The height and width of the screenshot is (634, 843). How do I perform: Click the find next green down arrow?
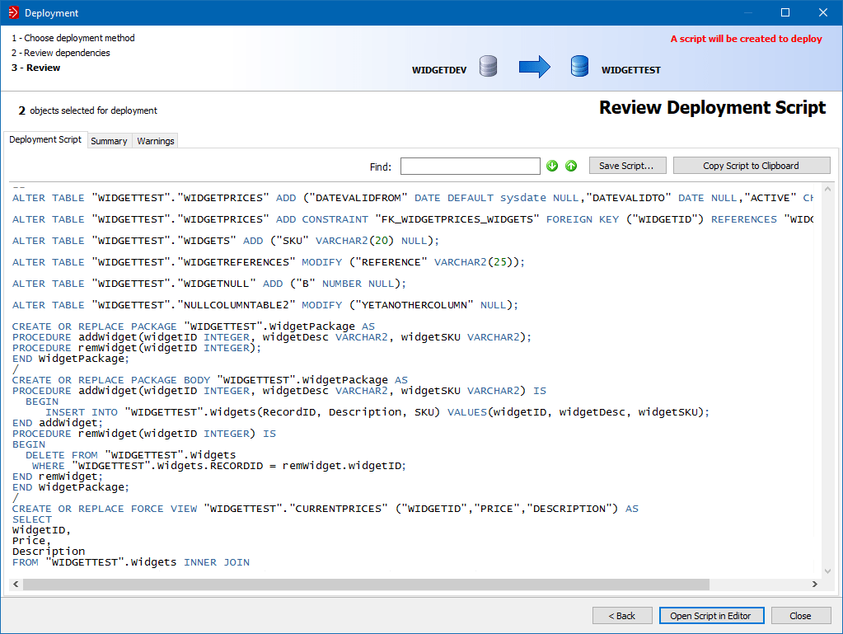552,166
